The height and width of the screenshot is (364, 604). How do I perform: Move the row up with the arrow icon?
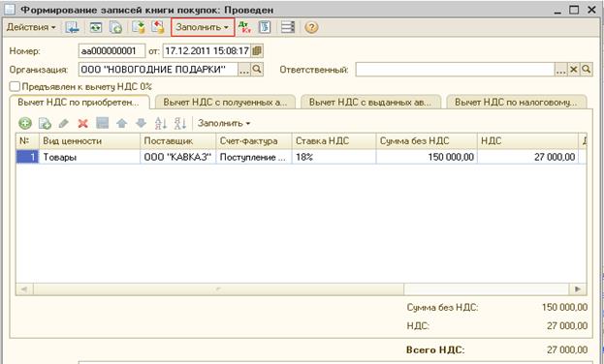122,124
